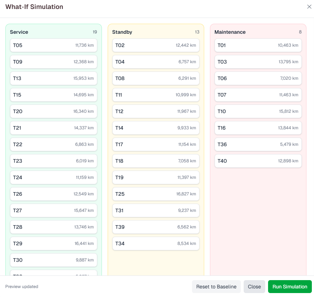This screenshot has width=314, height=297.
Task: Select train card T05 in Service
Action: pyautogui.click(x=53, y=45)
